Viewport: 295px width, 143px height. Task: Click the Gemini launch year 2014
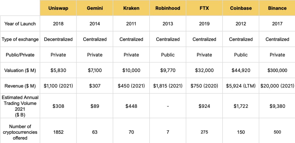click(95, 24)
